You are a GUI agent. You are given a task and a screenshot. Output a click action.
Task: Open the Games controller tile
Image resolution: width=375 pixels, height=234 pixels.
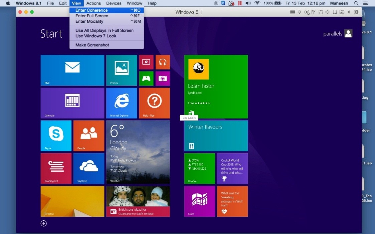point(146,78)
